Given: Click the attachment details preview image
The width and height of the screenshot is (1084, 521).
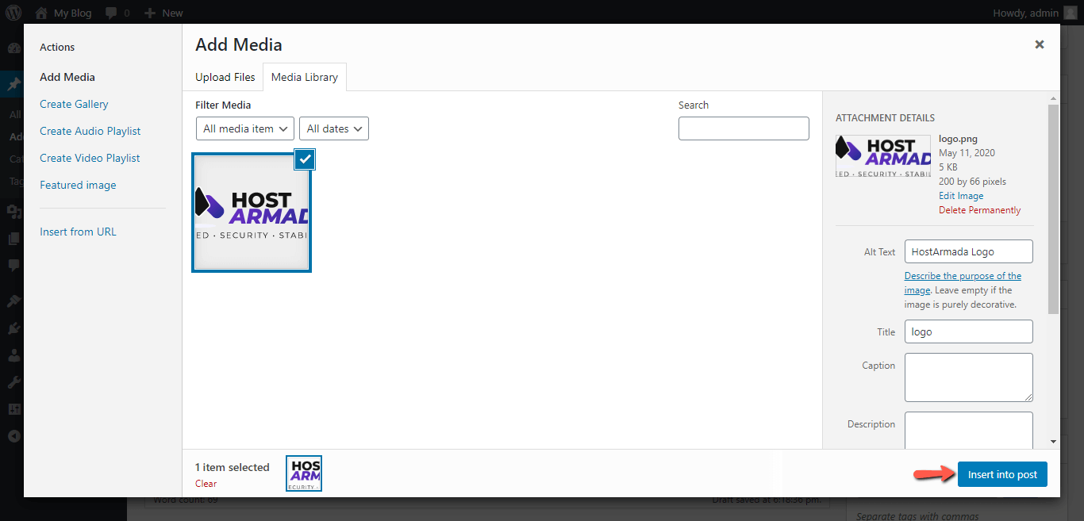Looking at the screenshot, I should tap(883, 156).
